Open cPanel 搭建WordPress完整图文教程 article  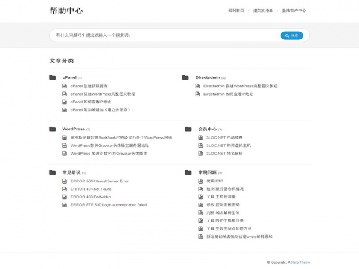coord(102,94)
